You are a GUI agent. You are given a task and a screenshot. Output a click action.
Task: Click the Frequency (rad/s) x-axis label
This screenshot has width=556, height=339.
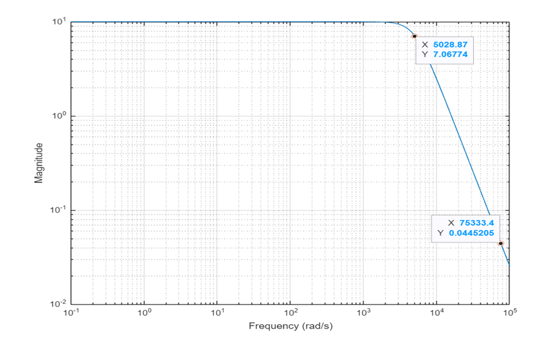coord(291,326)
